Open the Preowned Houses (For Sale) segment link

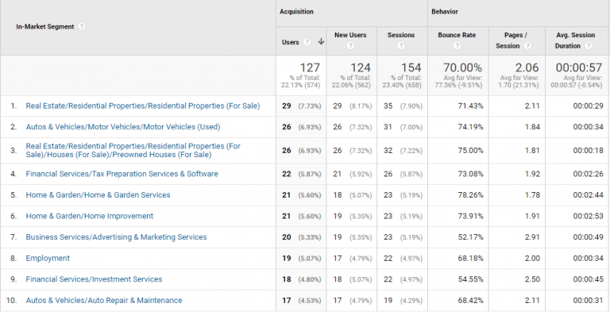coord(133,150)
